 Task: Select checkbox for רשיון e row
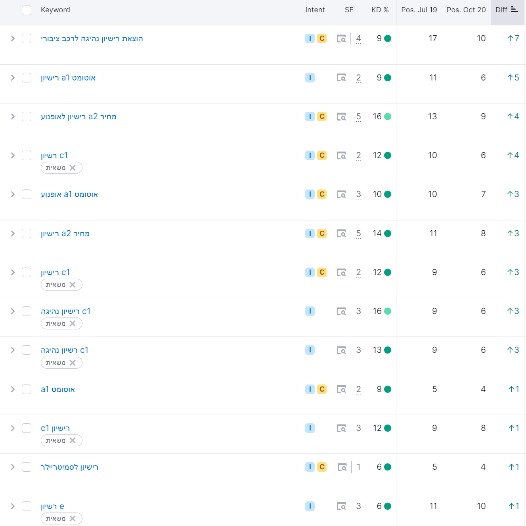click(x=27, y=506)
